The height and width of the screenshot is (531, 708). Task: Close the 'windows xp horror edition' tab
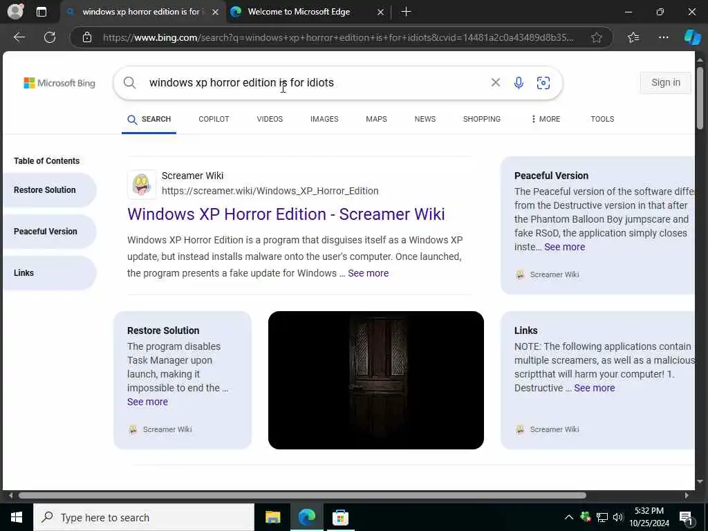(216, 12)
